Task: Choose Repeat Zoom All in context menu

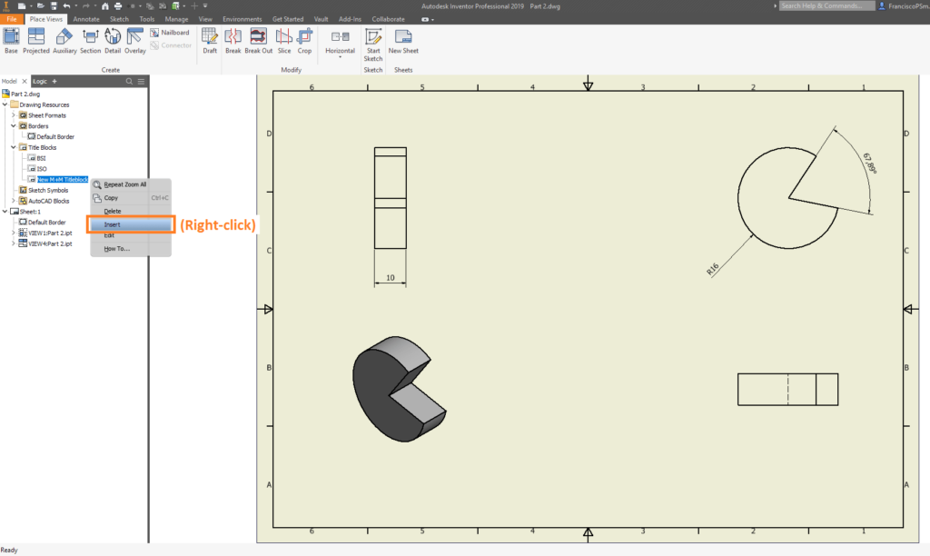Action: (x=131, y=184)
